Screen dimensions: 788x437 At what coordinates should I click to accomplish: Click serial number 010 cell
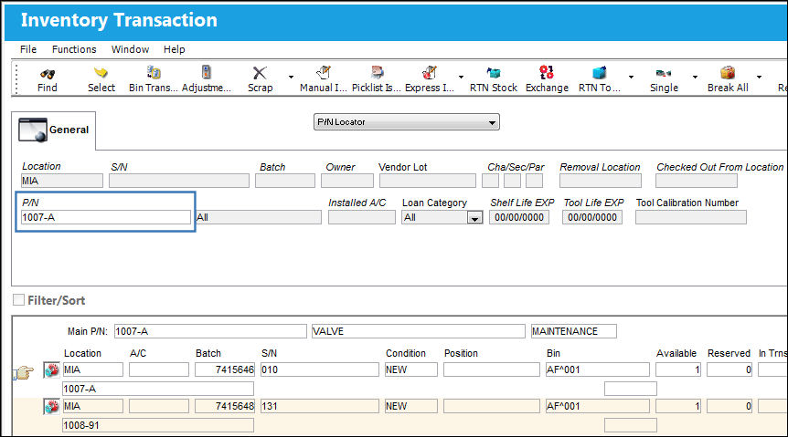coord(320,369)
